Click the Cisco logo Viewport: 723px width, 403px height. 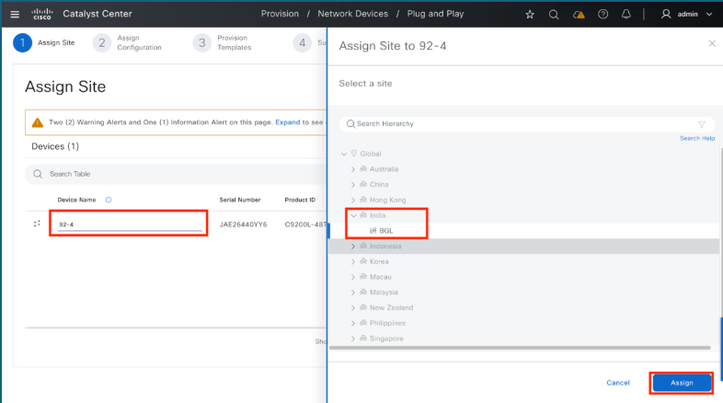point(42,15)
